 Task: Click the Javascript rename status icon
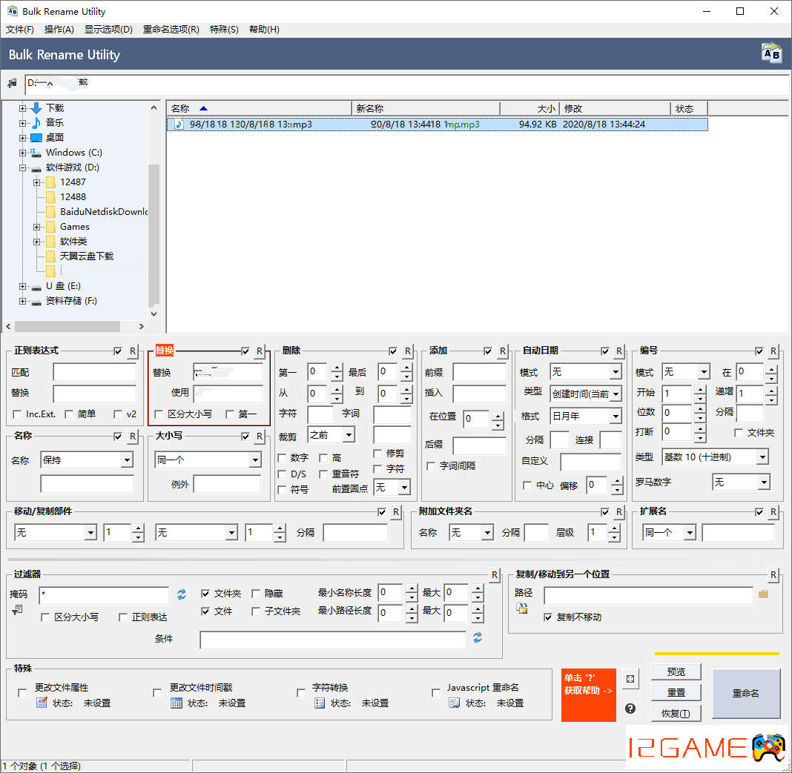[454, 703]
